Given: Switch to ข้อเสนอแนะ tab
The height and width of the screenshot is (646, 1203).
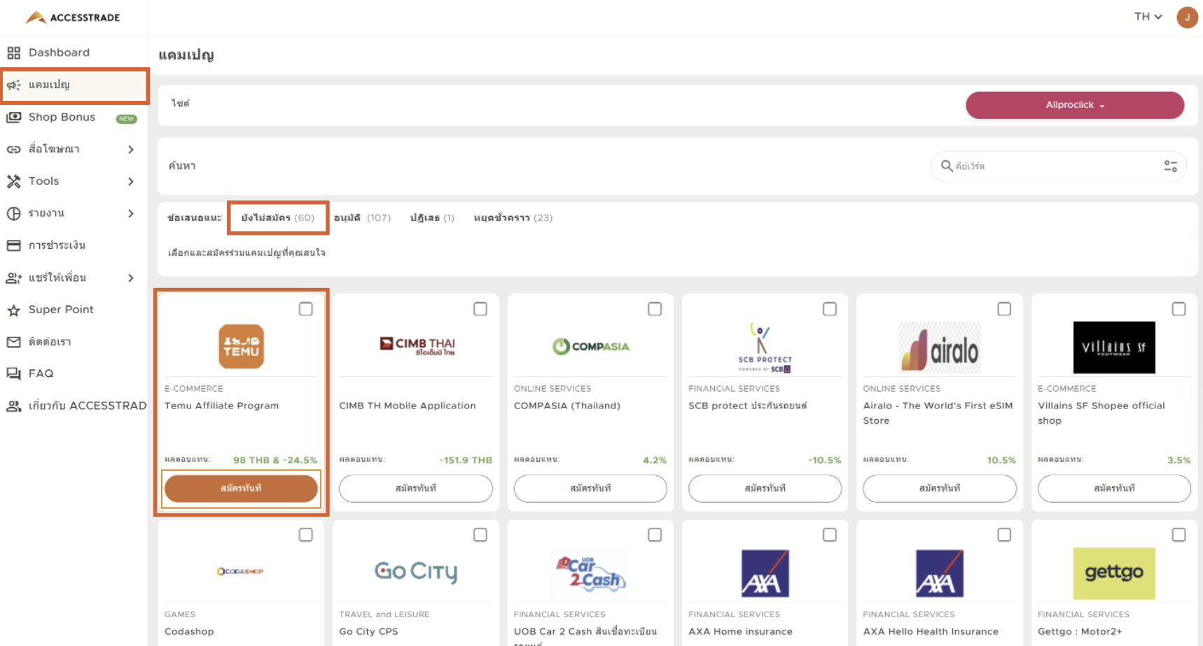Looking at the screenshot, I should (x=195, y=218).
